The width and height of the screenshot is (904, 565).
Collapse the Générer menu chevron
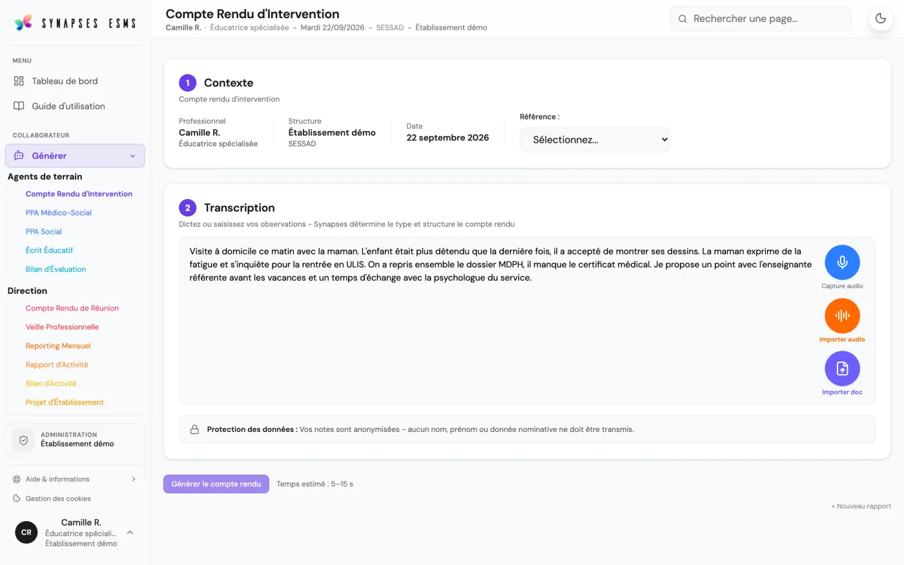pyautogui.click(x=132, y=156)
